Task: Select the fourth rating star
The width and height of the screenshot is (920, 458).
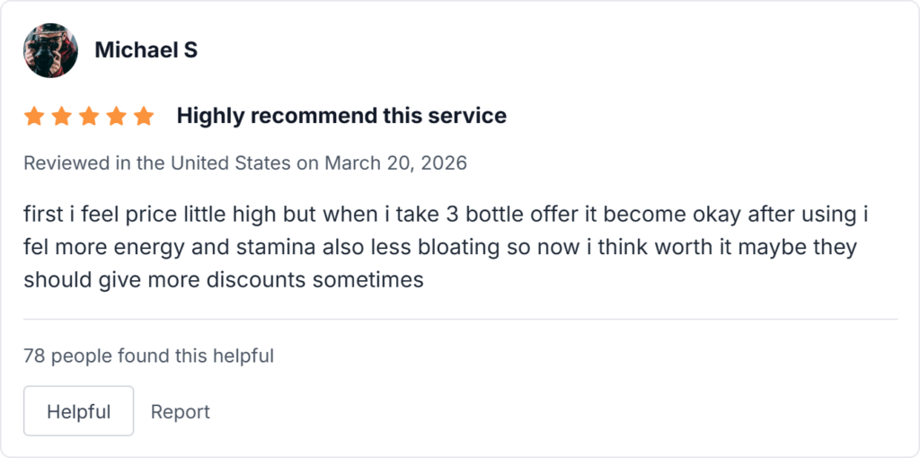Action: pos(116,116)
